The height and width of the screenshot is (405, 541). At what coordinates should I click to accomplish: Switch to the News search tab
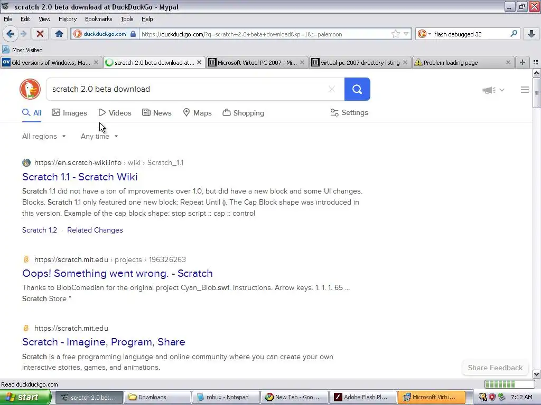point(157,113)
